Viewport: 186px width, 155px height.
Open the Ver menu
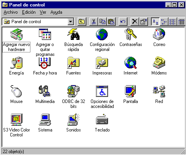(x=43, y=12)
